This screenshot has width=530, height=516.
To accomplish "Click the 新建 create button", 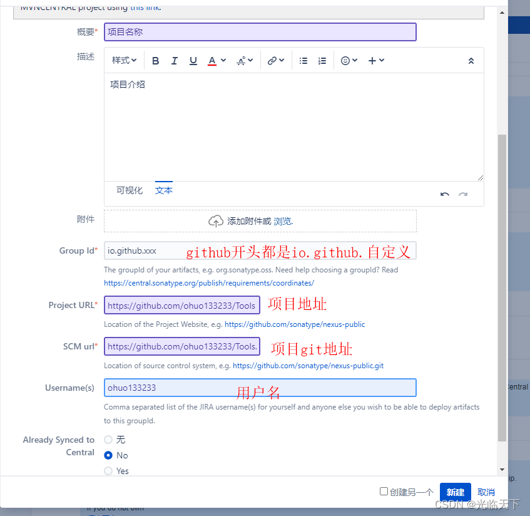I will pos(456,492).
